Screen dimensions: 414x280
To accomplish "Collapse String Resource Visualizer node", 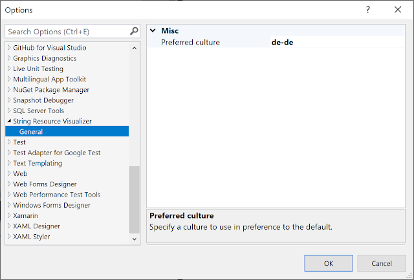I will 9,121.
